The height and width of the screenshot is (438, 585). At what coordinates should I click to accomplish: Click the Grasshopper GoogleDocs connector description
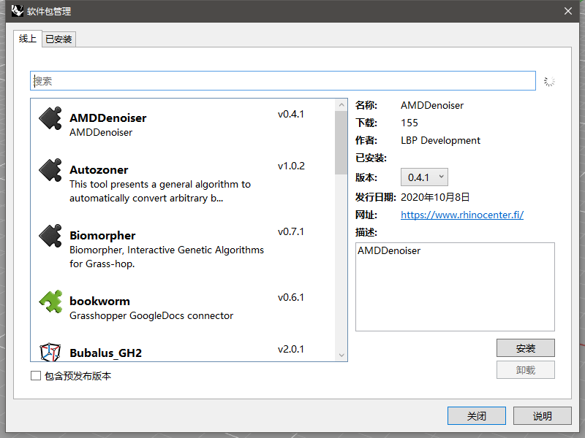point(151,316)
